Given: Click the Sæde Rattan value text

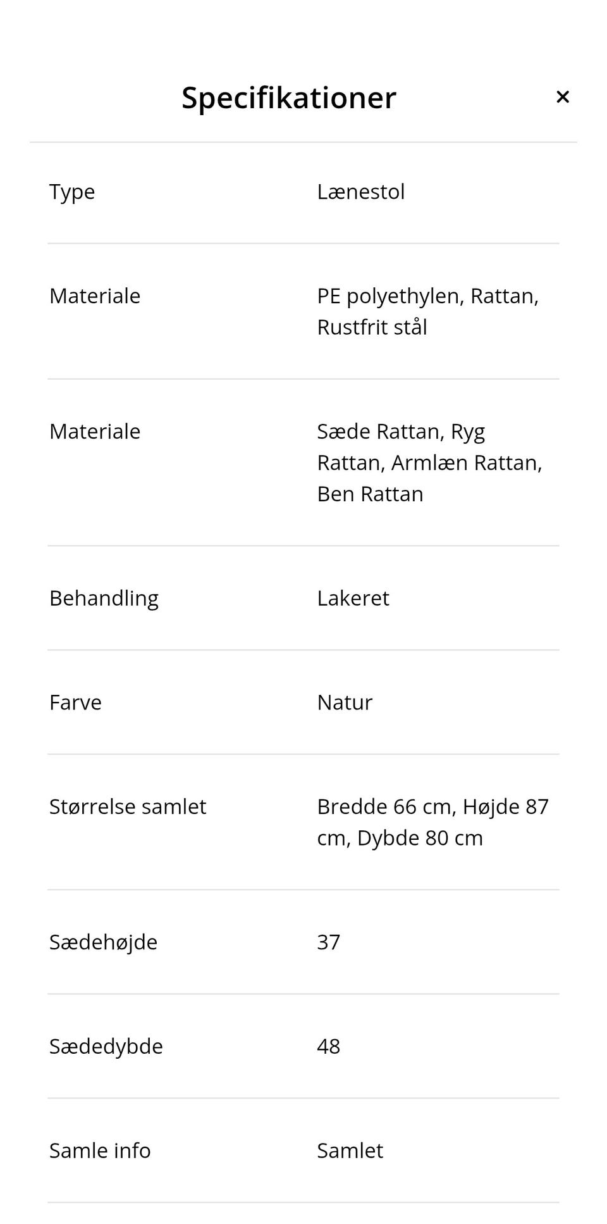Looking at the screenshot, I should tap(400, 431).
